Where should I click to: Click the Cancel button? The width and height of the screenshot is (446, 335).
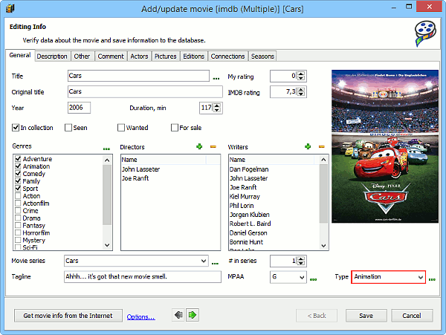point(412,316)
